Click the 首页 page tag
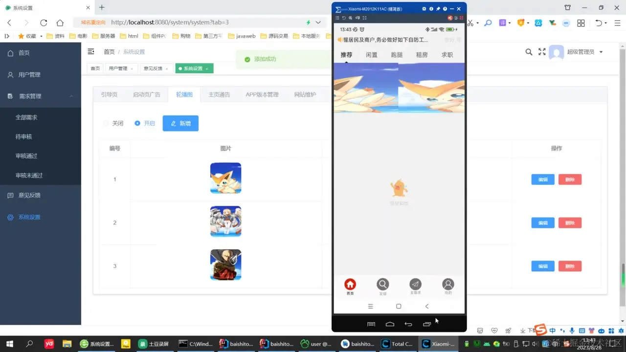Screen dimensions: 626x352 (95, 68)
